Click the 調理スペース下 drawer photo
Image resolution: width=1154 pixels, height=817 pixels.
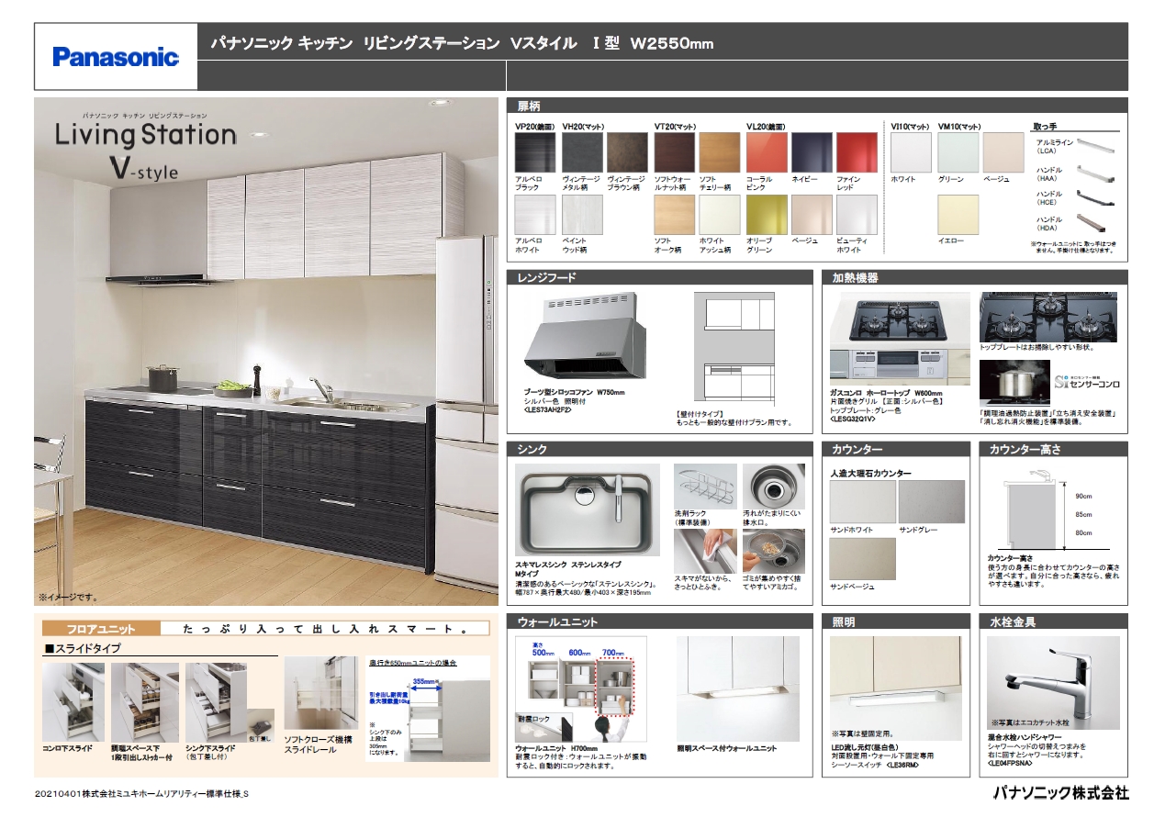coord(145,702)
